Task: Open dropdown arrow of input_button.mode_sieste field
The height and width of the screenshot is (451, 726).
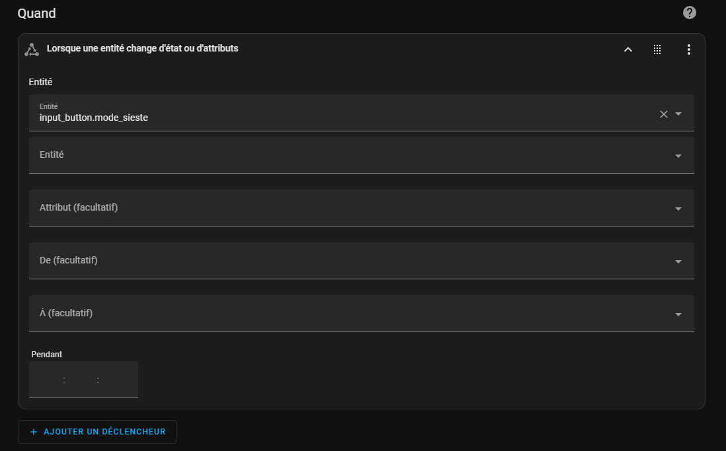Action: point(678,114)
